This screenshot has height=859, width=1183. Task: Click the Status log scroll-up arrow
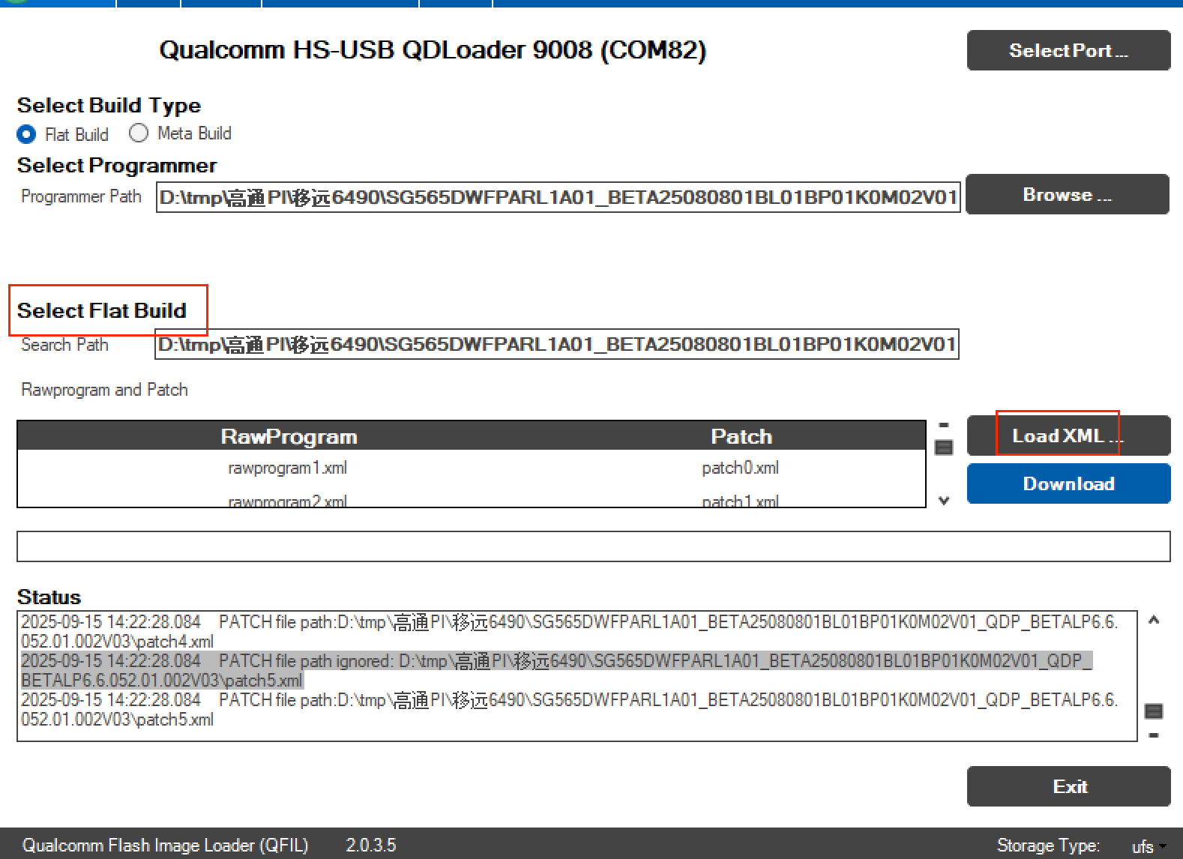click(1154, 621)
